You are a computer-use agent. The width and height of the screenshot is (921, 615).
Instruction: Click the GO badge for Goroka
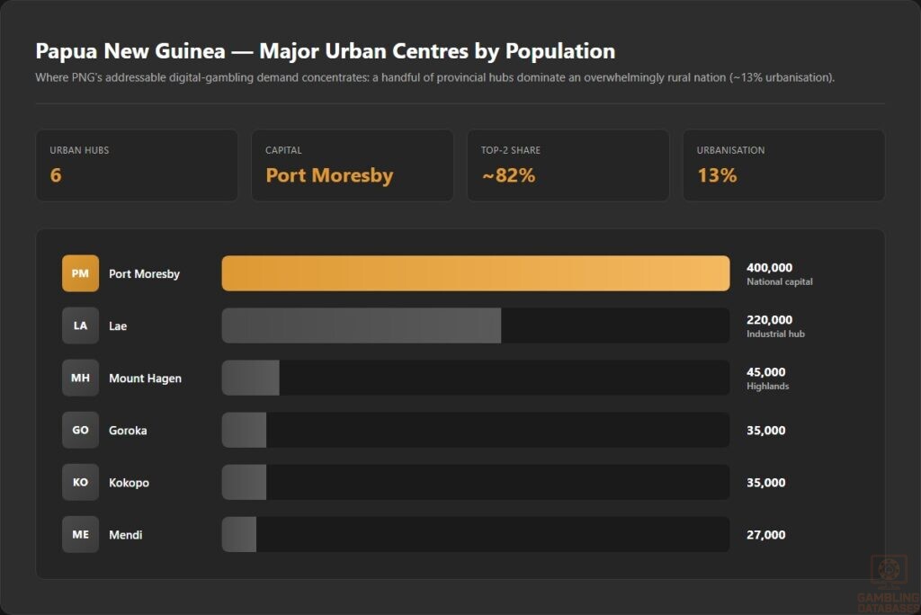point(80,430)
